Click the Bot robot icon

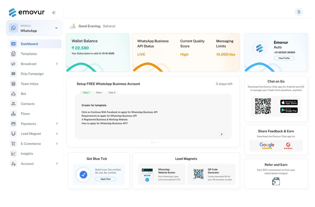pos(13,94)
